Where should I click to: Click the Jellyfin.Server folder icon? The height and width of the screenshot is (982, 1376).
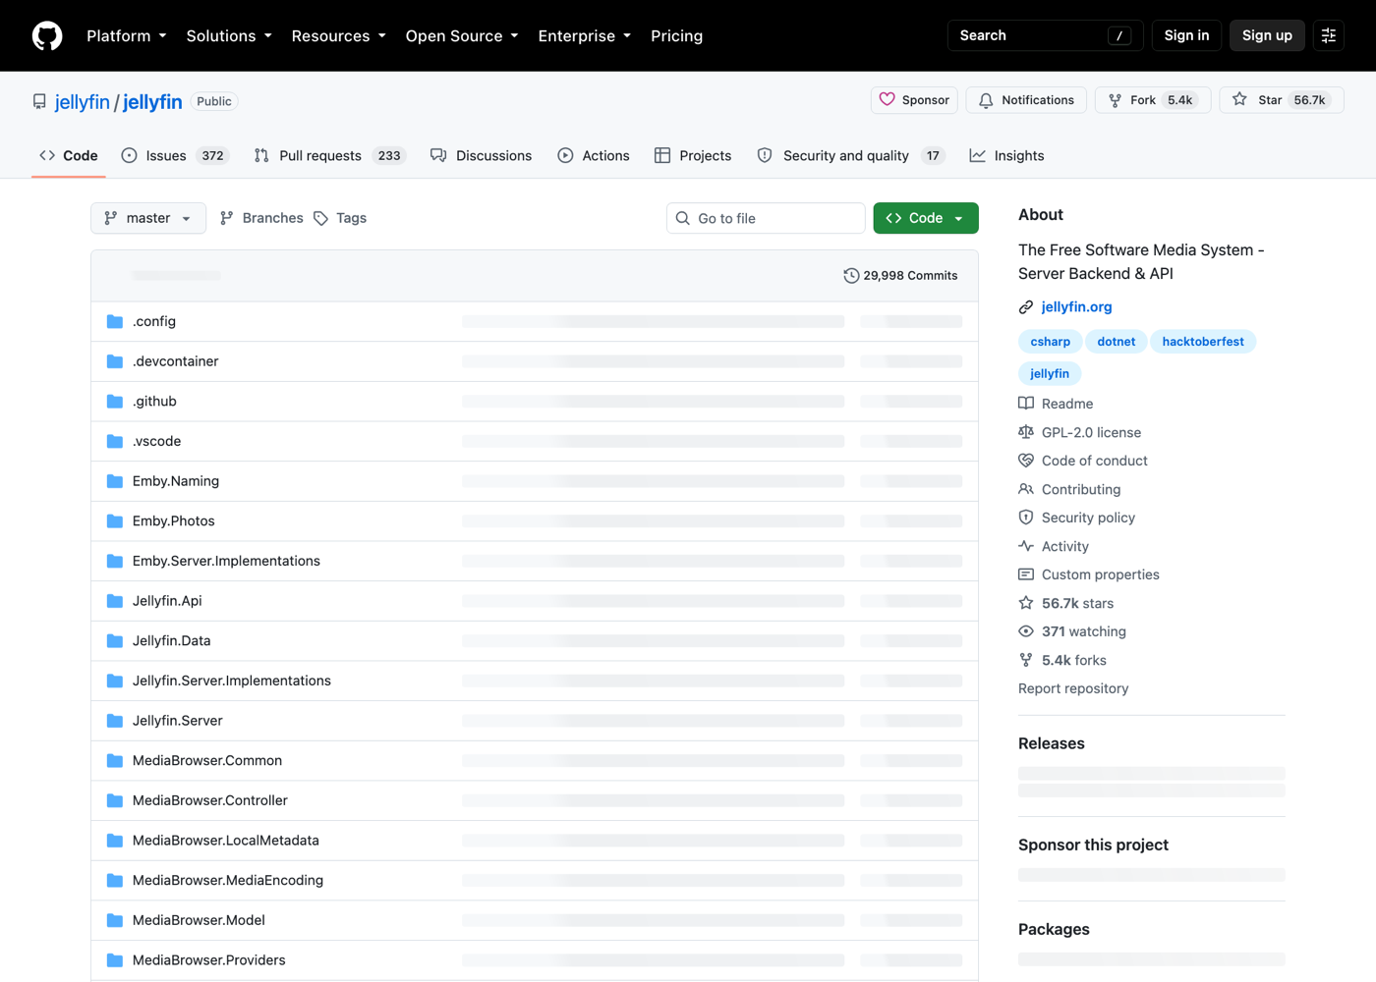tap(115, 721)
